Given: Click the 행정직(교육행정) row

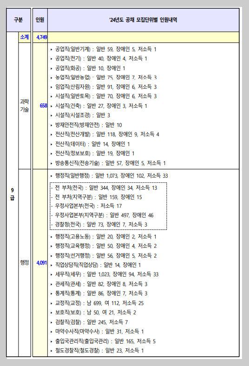Looking at the screenshot, I should coord(103,246).
